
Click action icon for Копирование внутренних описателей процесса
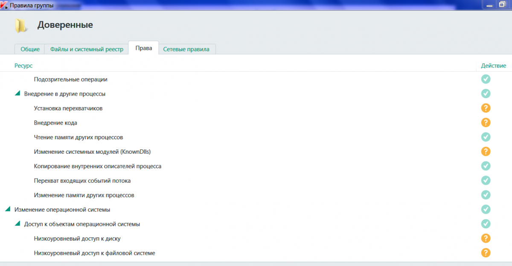click(486, 166)
